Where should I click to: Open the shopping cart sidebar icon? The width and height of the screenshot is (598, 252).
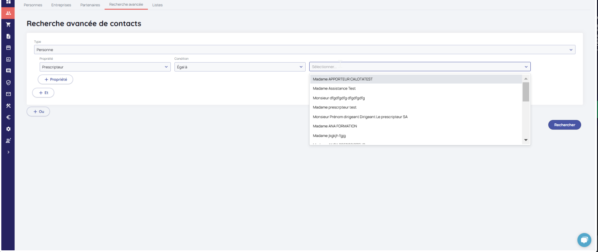(8, 25)
